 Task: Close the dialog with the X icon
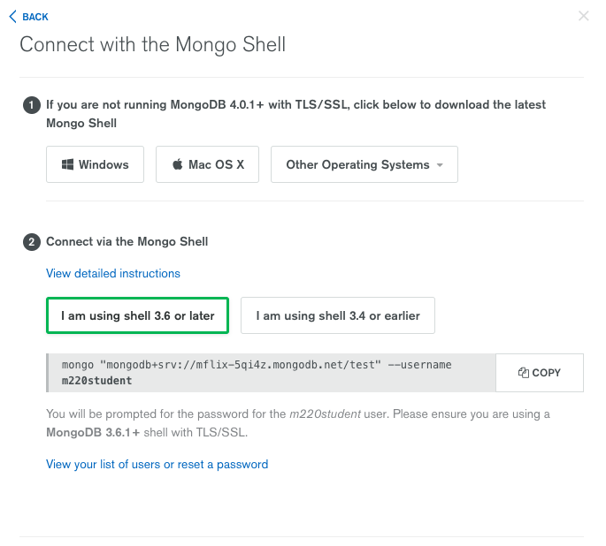point(583,16)
